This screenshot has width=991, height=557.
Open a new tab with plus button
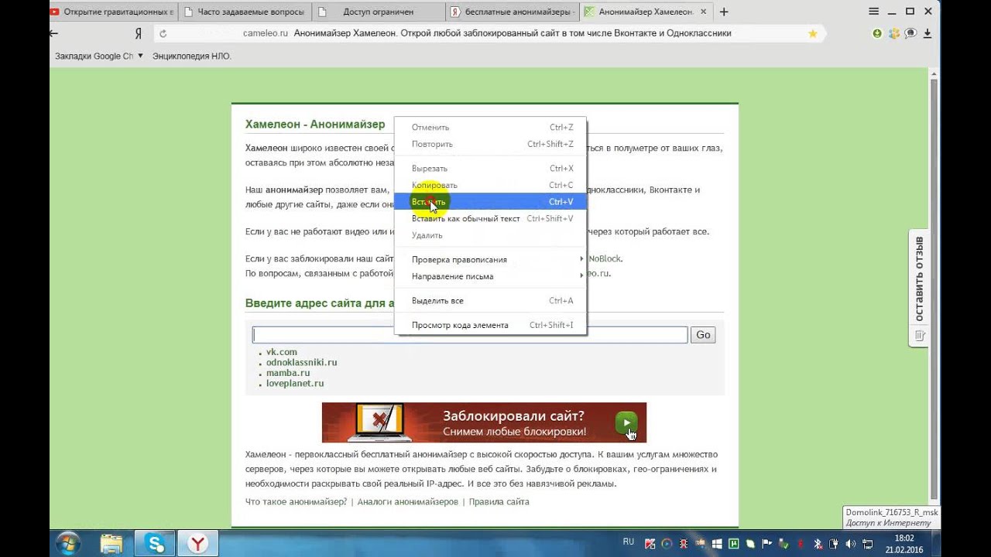(724, 12)
